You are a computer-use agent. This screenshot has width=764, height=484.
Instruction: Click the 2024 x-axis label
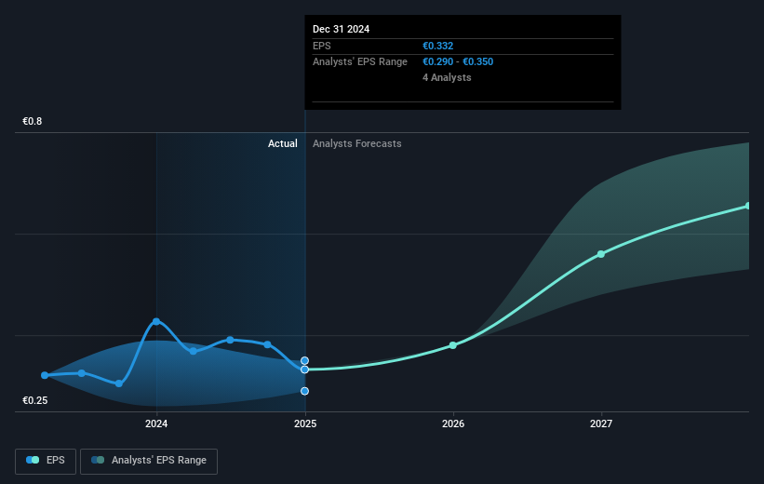(x=156, y=423)
